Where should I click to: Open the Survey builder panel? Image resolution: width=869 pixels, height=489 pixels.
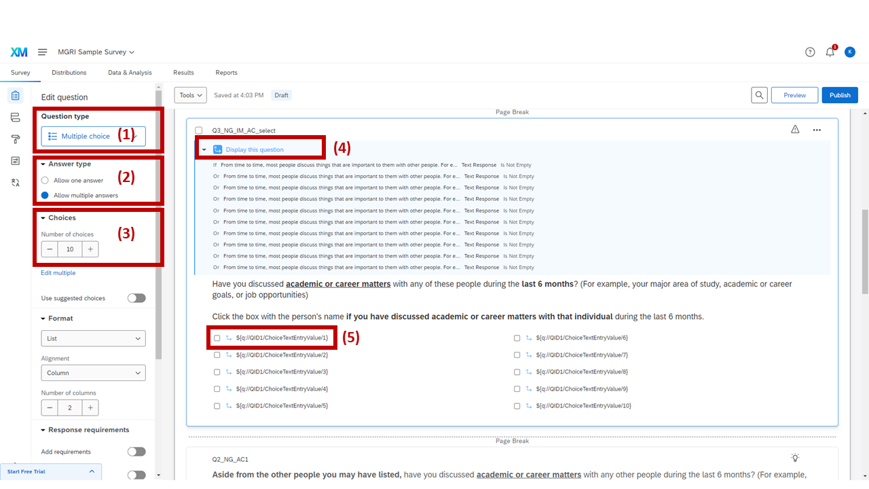coord(15,96)
